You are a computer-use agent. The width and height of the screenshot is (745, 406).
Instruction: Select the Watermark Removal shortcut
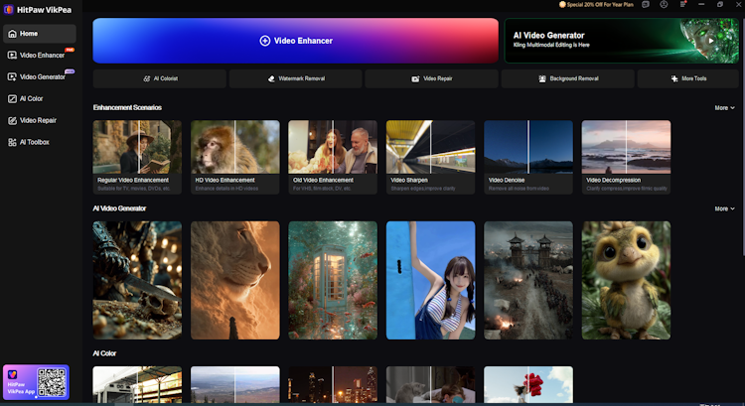click(x=296, y=78)
